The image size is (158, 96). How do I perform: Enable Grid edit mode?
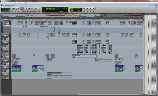(8, 10)
